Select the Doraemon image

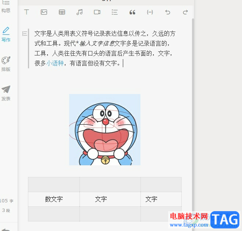pyautogui.click(x=105, y=130)
